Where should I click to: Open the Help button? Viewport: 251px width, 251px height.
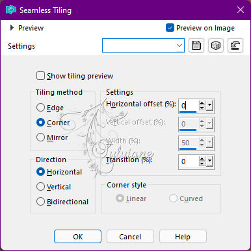point(183,237)
